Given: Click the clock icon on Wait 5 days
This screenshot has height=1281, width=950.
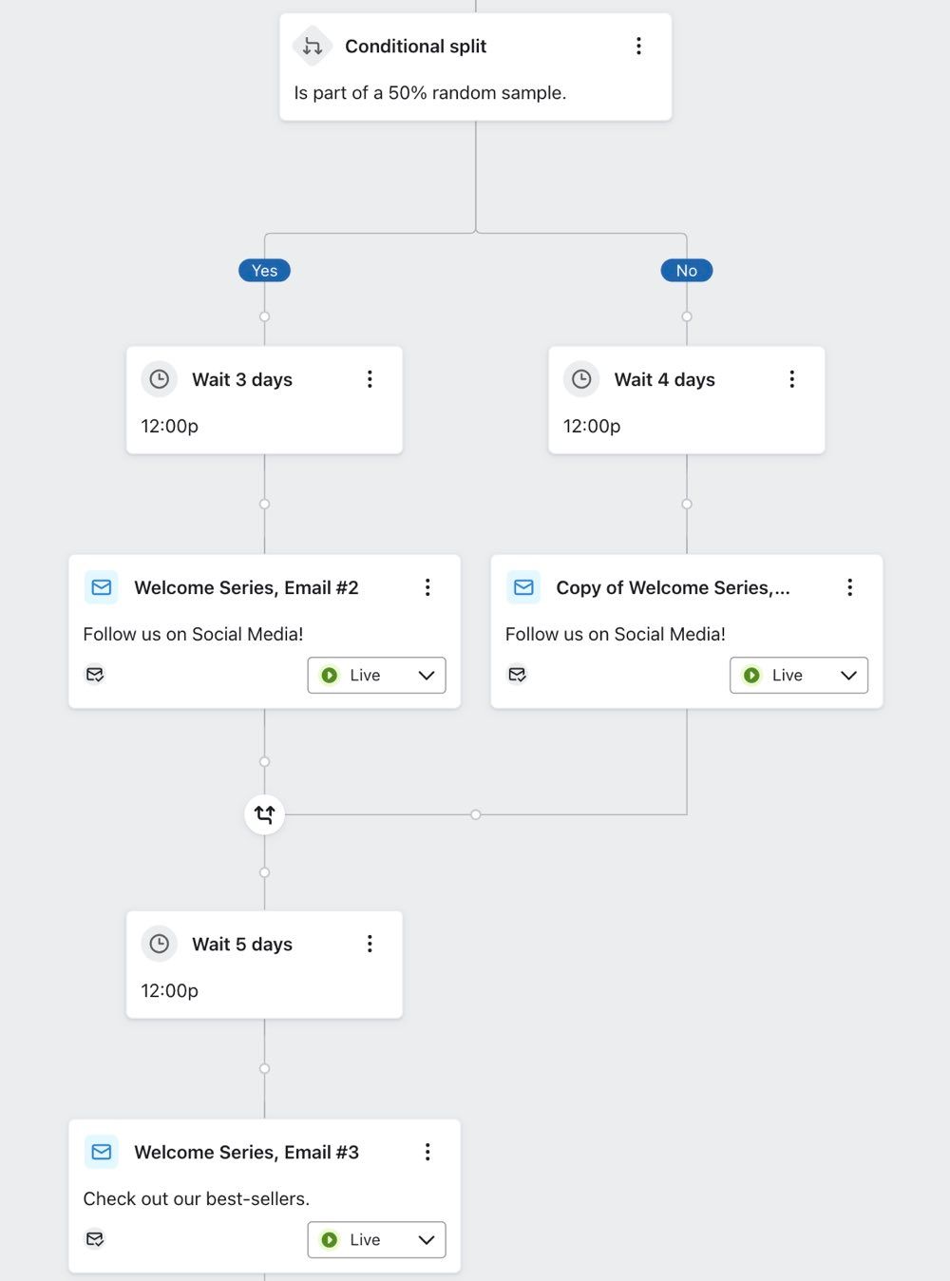Looking at the screenshot, I should click(159, 943).
